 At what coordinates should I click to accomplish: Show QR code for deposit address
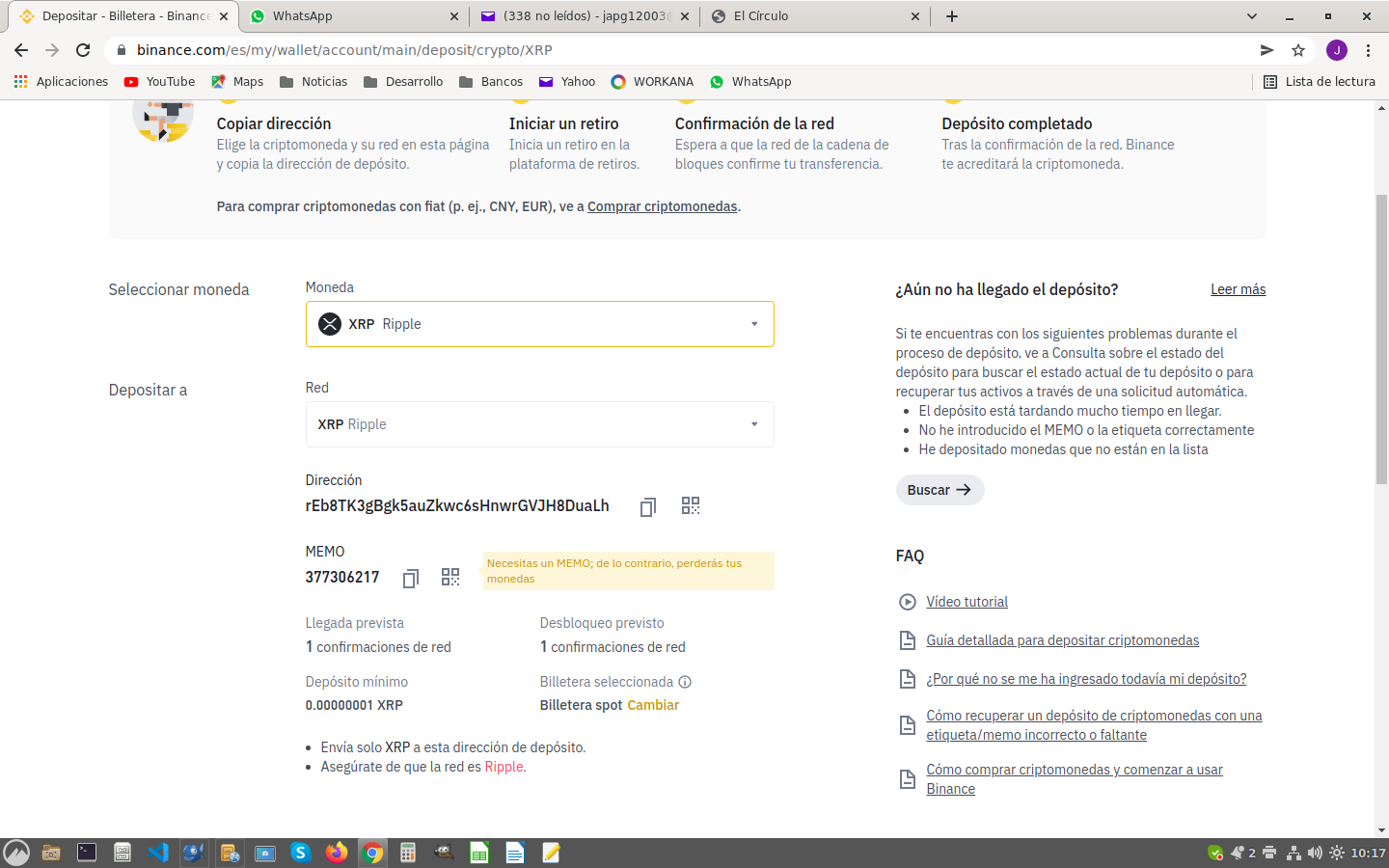[x=691, y=506]
